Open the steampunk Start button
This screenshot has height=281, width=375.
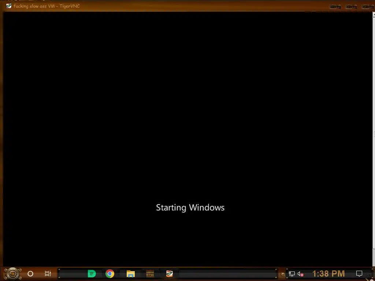pos(13,274)
